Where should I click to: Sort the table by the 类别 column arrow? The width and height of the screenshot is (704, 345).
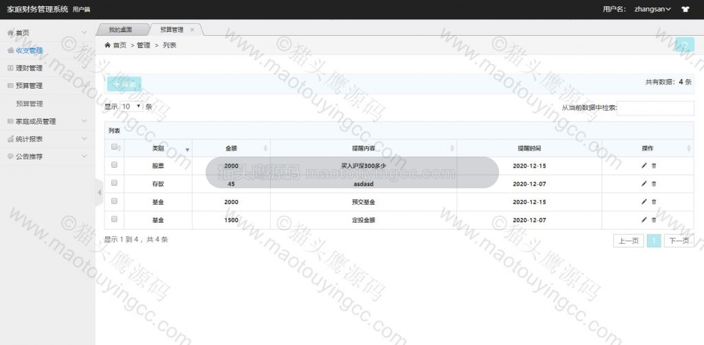pos(187,148)
